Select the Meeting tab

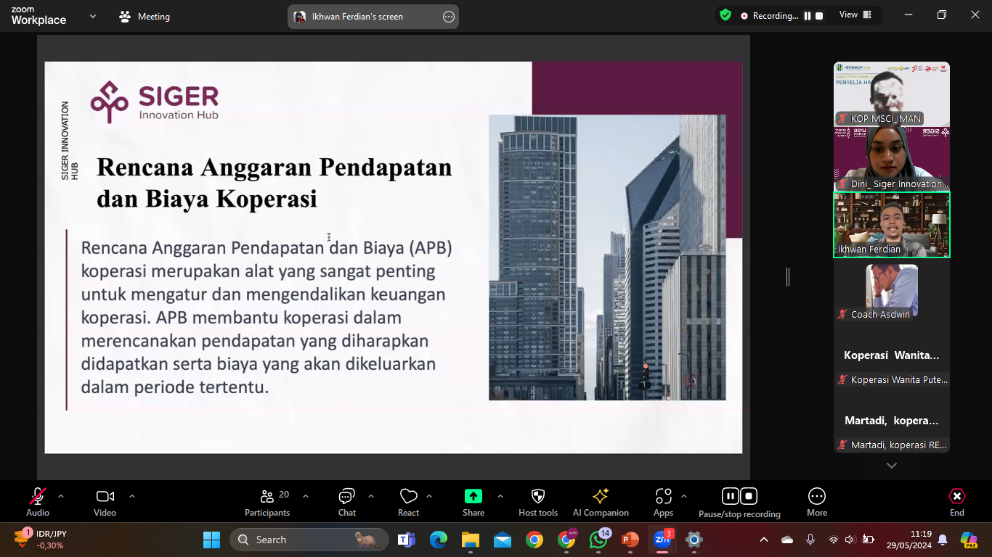(145, 16)
